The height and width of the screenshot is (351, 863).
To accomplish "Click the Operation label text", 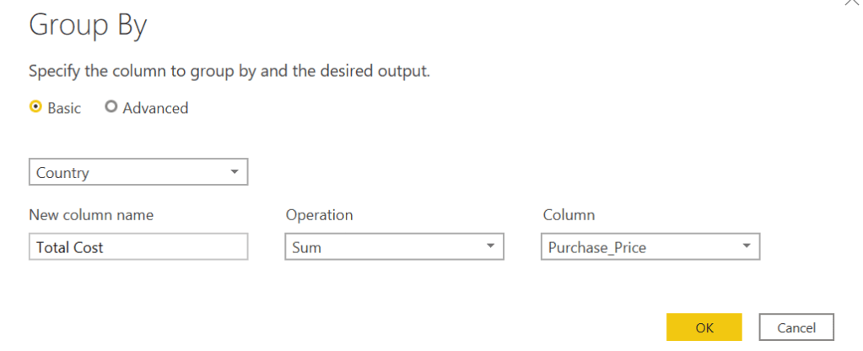I will click(x=319, y=215).
